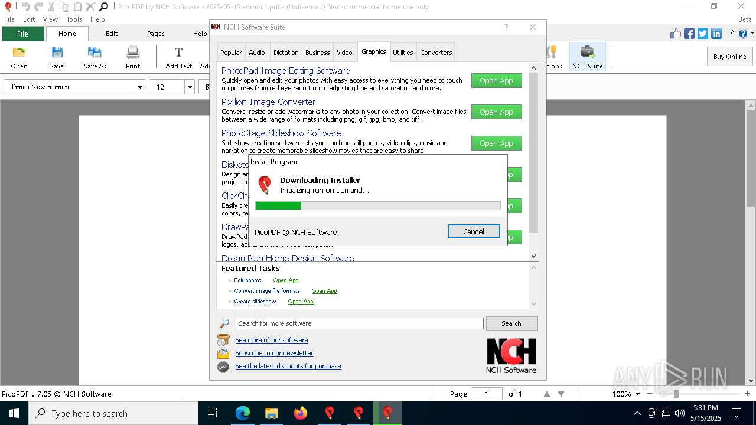Click the zoom in plus icon
Viewport: 756px width, 425px height.
point(747,394)
